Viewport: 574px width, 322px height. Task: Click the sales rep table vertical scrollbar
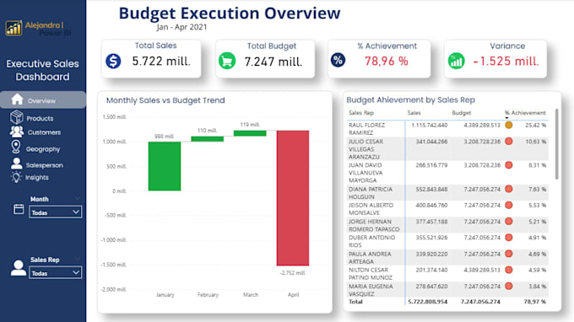pos(557,144)
